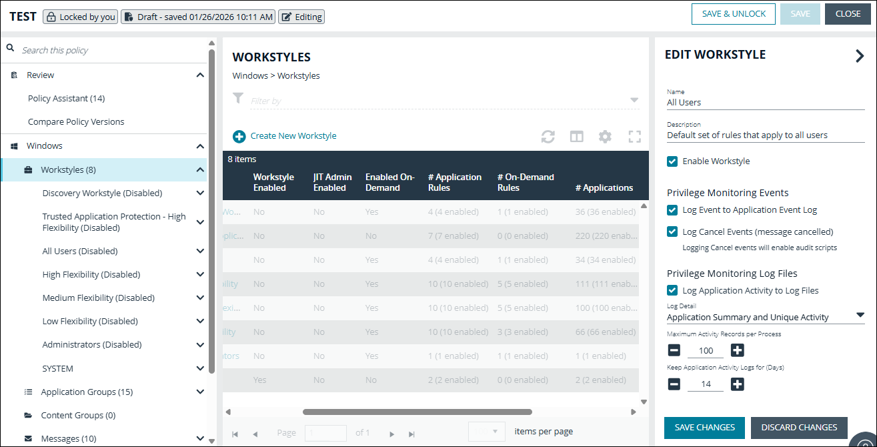Refresh the Workstyles table
Screen dimensions: 877x447
(548, 136)
